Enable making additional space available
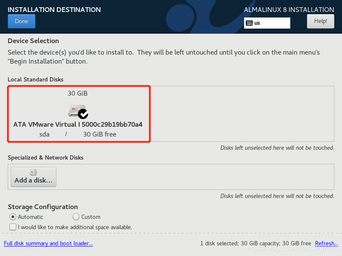This screenshot has width=342, height=256. pos(13,227)
